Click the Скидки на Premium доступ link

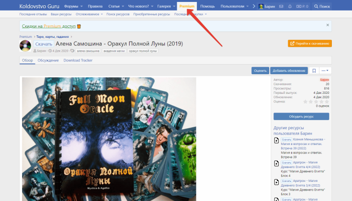[49, 26]
